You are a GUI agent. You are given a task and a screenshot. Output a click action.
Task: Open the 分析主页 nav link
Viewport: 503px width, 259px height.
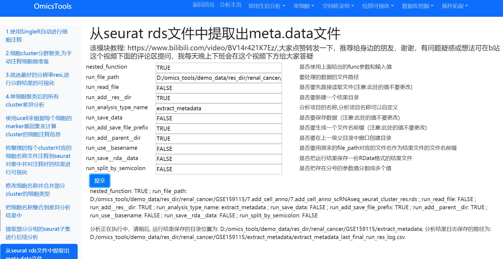coord(231,5)
